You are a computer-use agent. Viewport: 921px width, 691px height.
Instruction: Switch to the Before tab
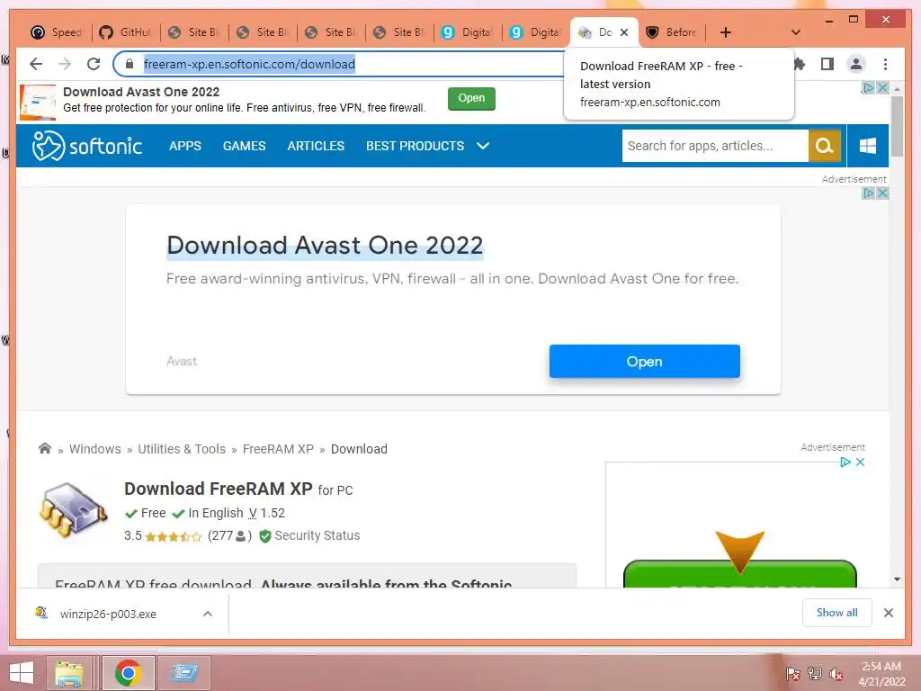point(673,32)
